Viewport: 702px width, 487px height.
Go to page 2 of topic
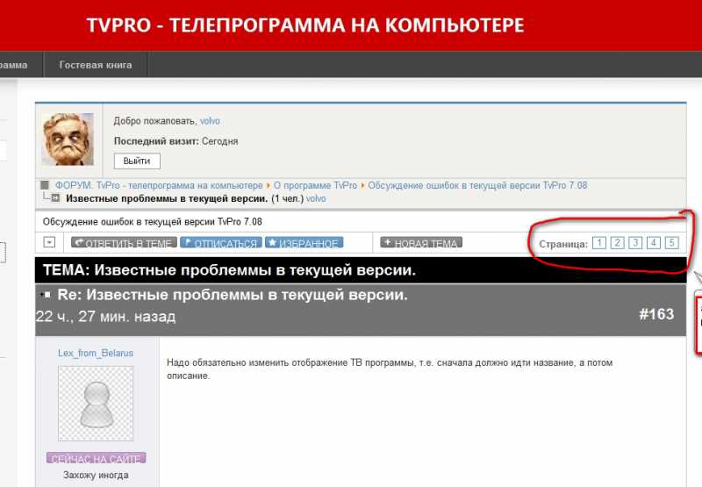(618, 242)
